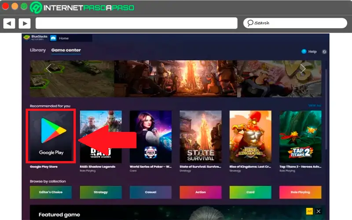352x220 pixels.
Task: Click State of Survival title text
Action: click(201, 167)
